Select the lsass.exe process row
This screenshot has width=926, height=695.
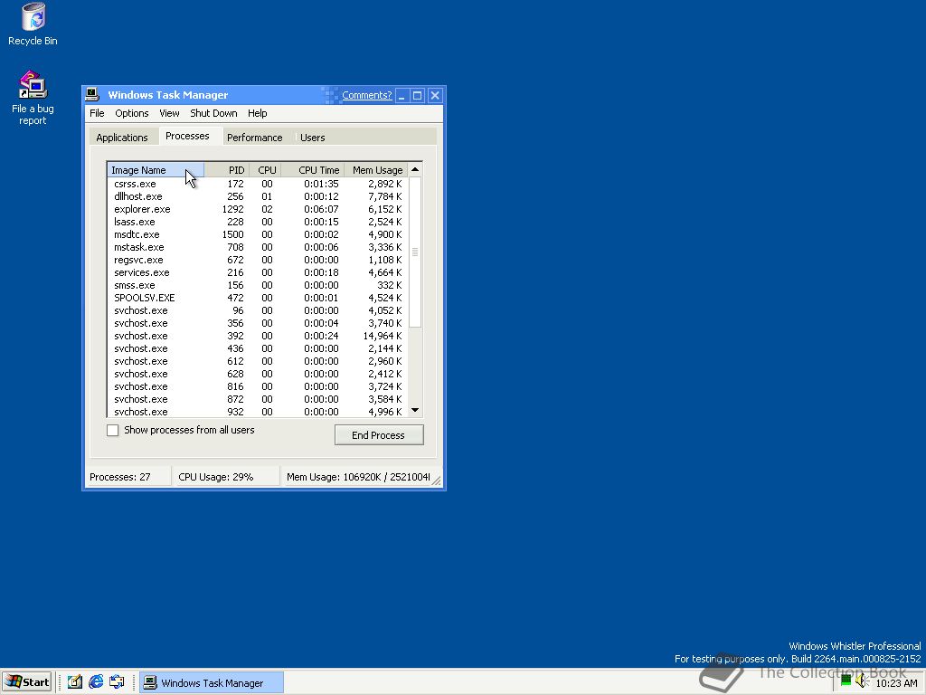tap(258, 223)
